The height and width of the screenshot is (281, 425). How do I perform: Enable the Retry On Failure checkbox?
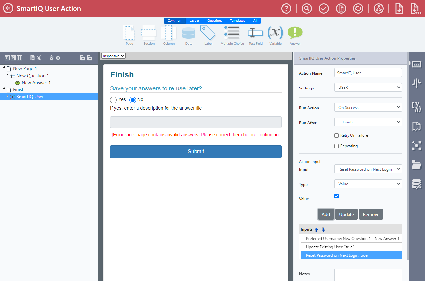pos(336,135)
